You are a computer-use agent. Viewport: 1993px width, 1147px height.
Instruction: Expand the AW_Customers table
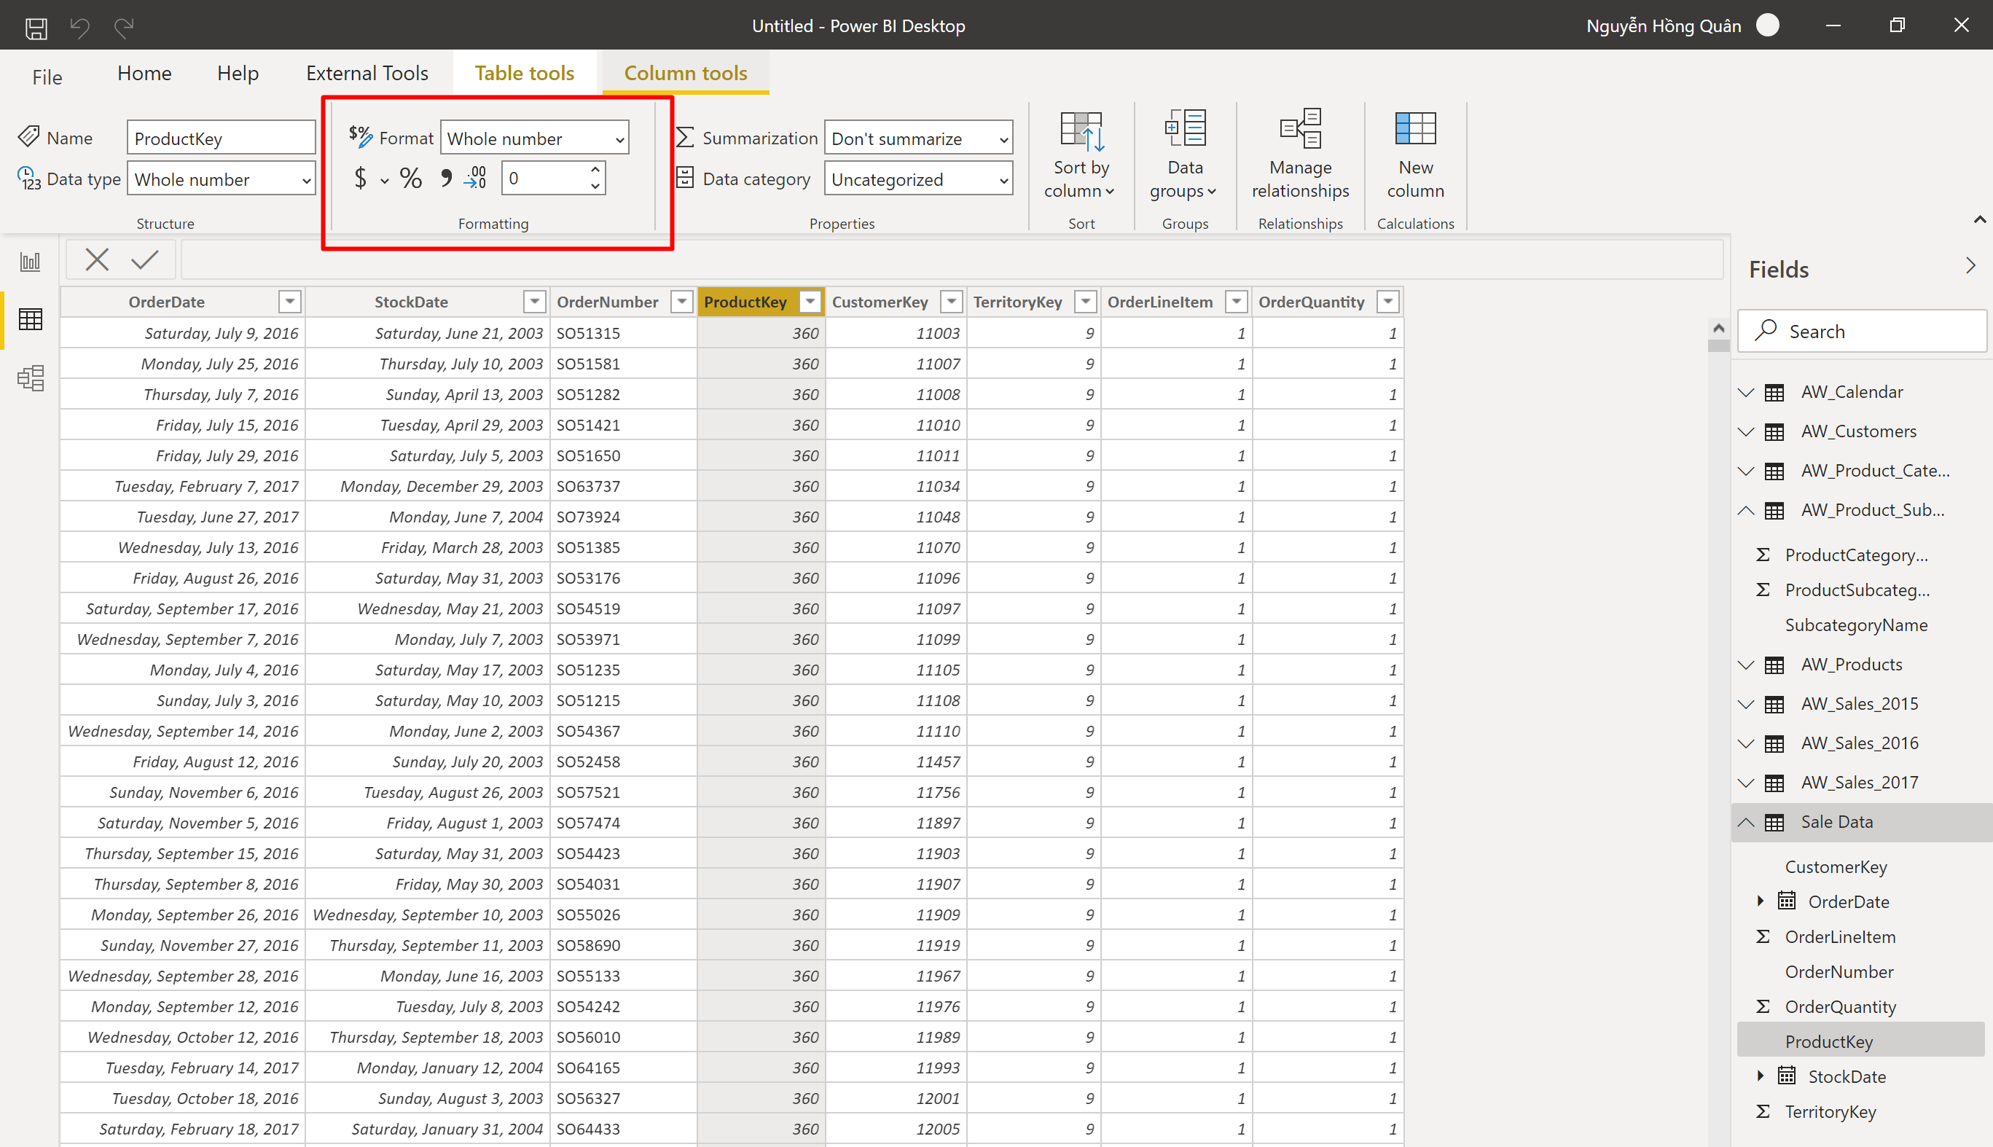(x=1746, y=431)
